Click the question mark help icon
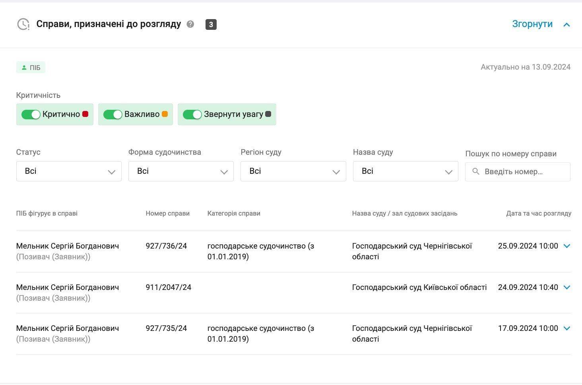This screenshot has width=582, height=385. pyautogui.click(x=190, y=24)
